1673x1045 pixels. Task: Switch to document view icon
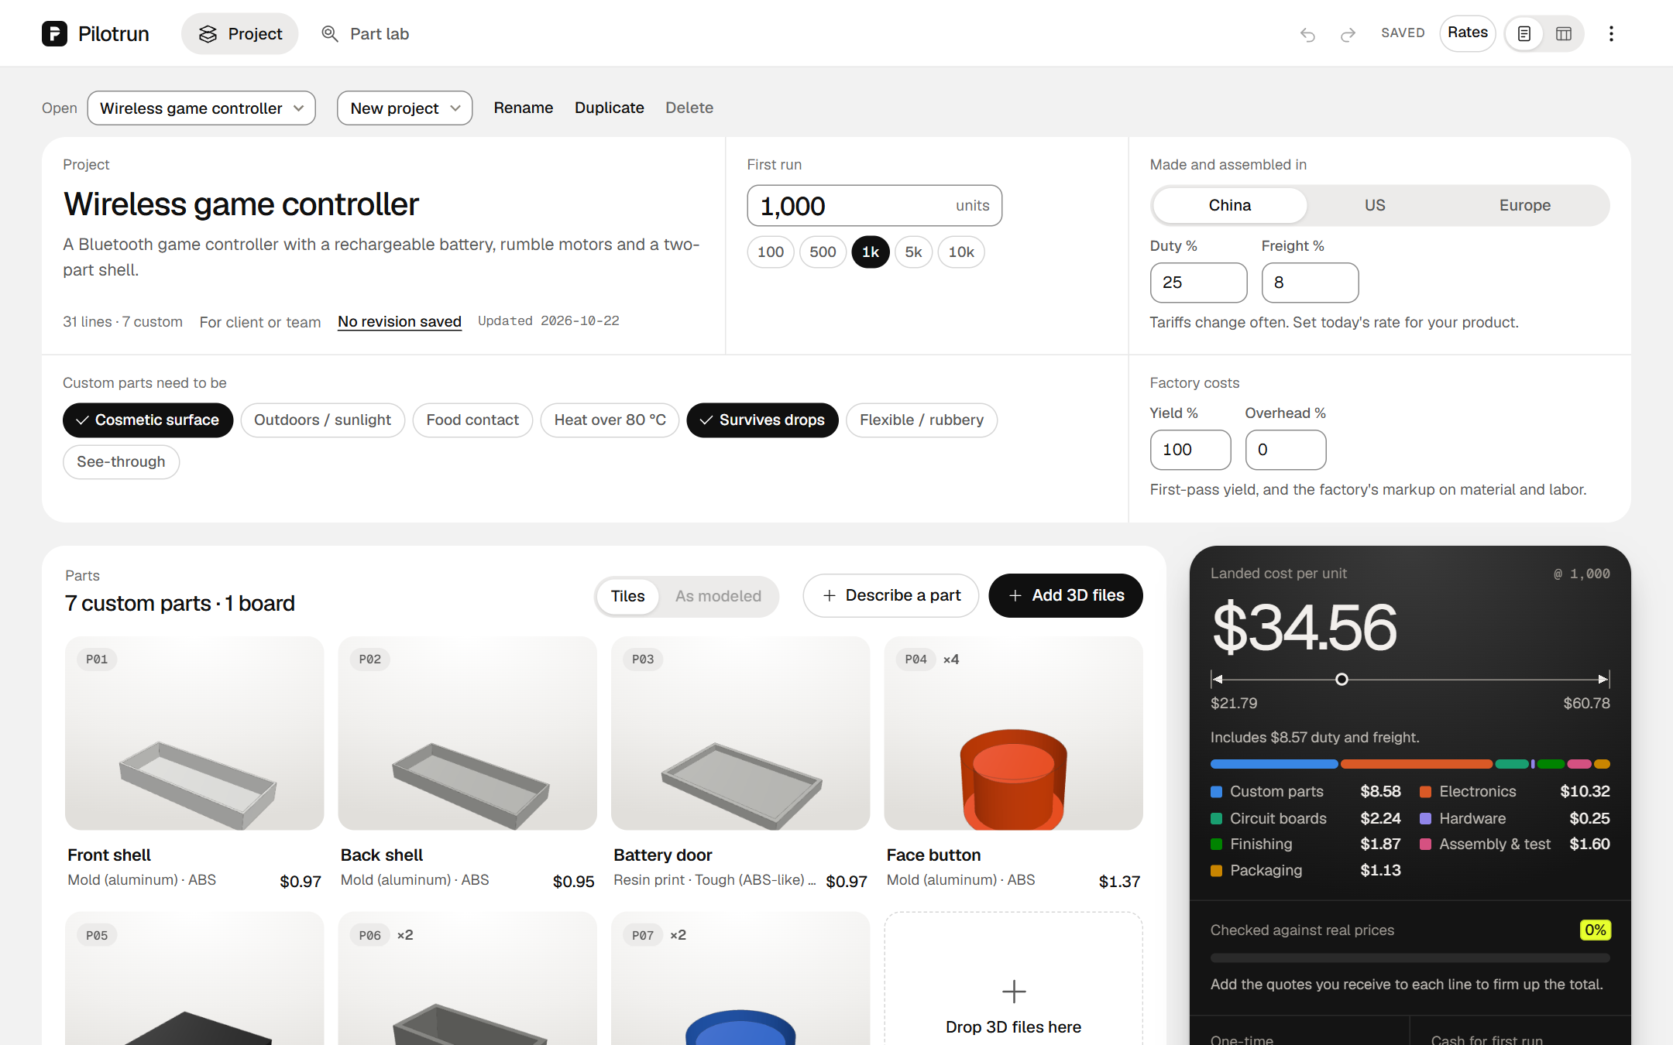(x=1524, y=33)
